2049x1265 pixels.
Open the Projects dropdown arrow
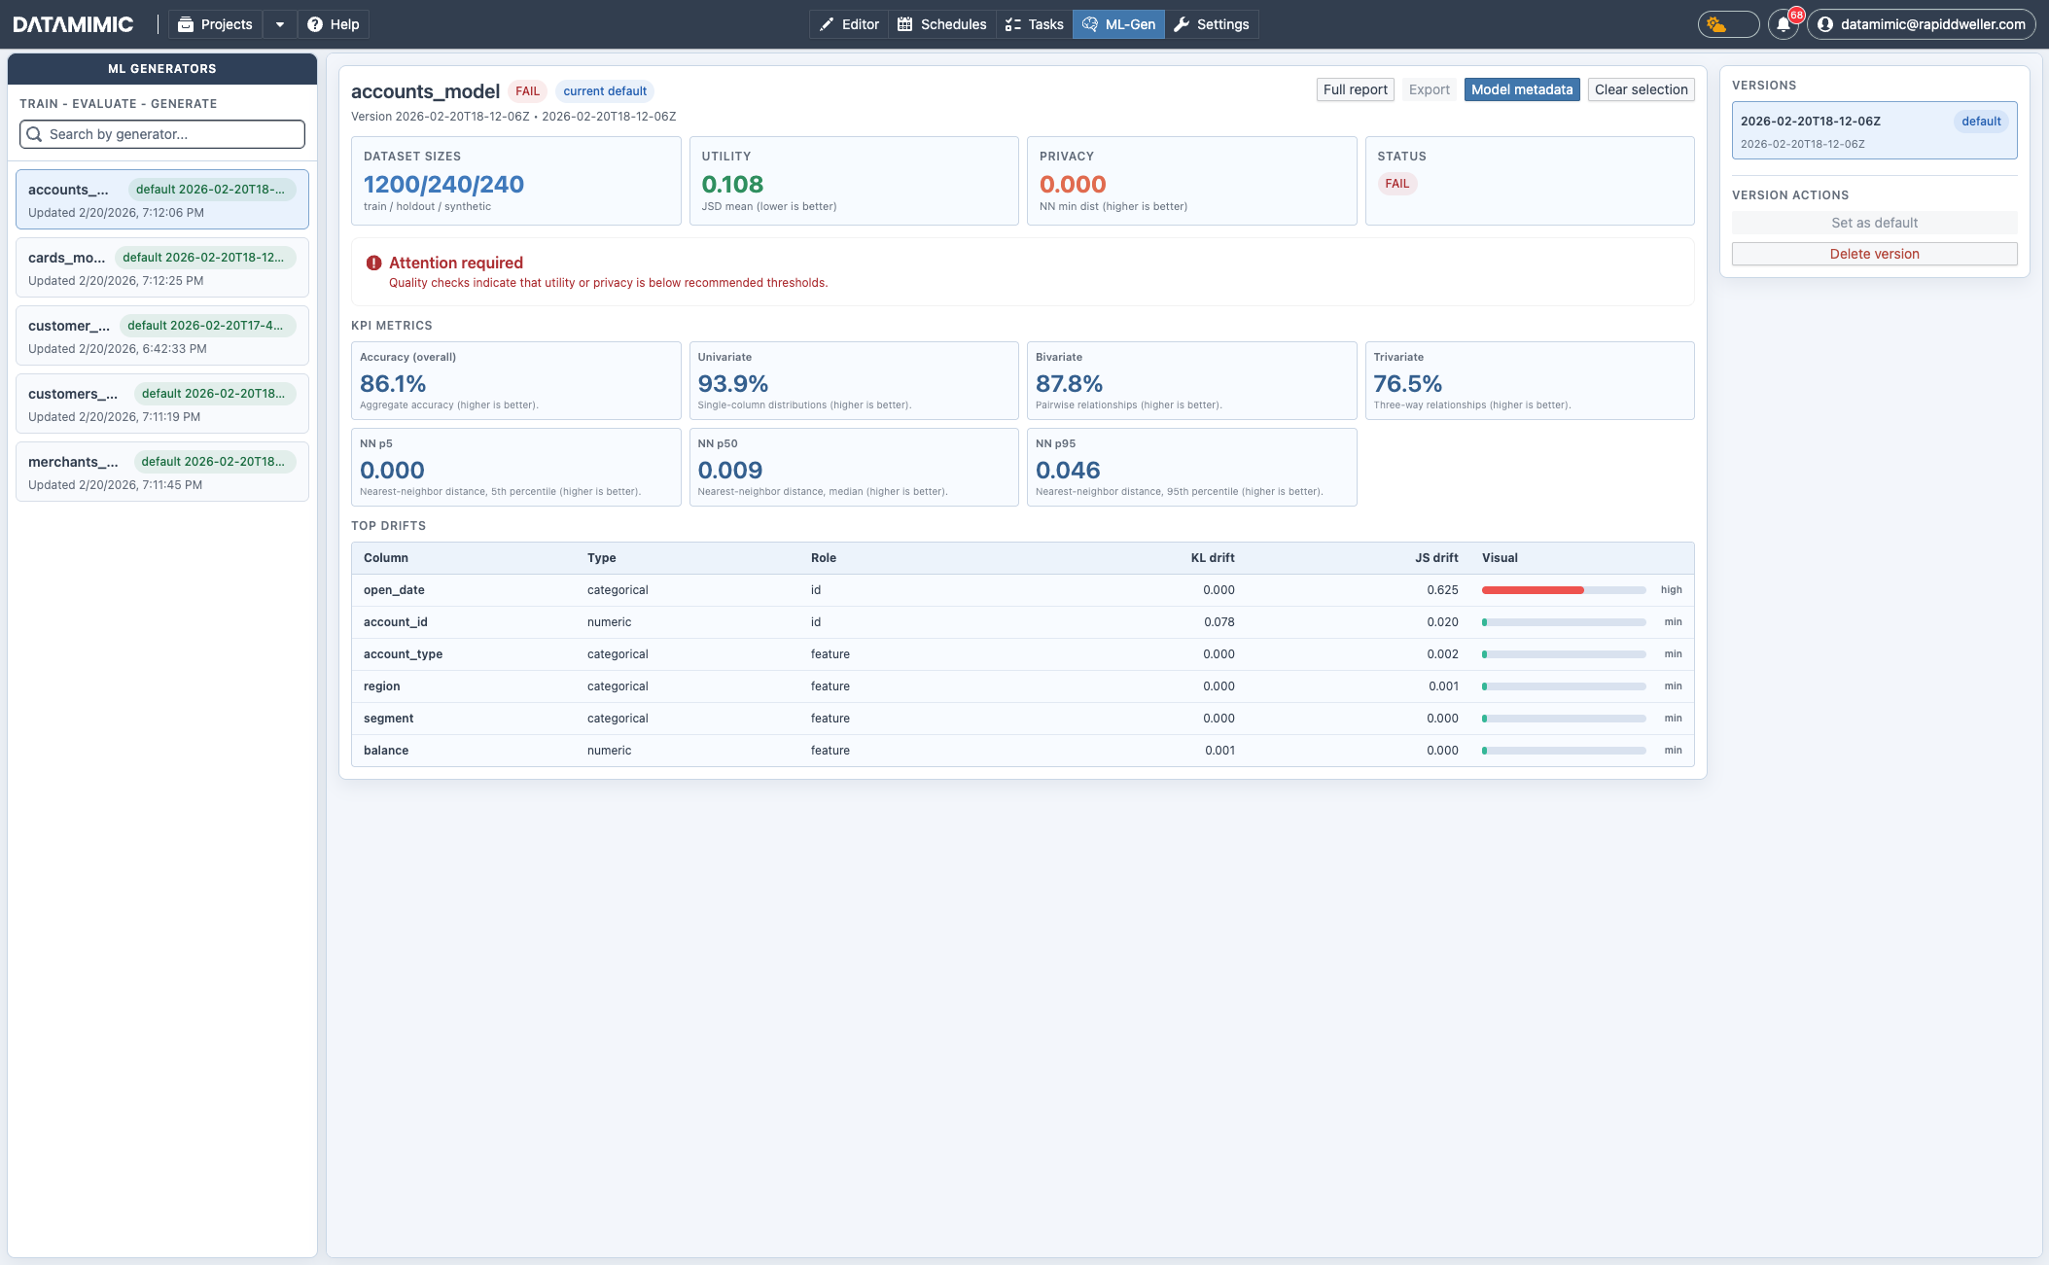click(280, 23)
